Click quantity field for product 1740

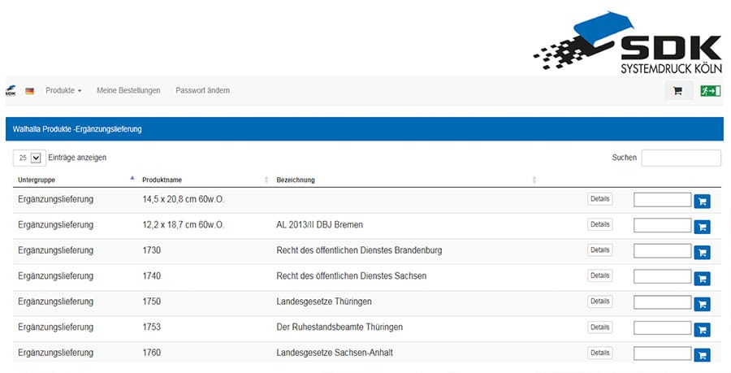663,276
